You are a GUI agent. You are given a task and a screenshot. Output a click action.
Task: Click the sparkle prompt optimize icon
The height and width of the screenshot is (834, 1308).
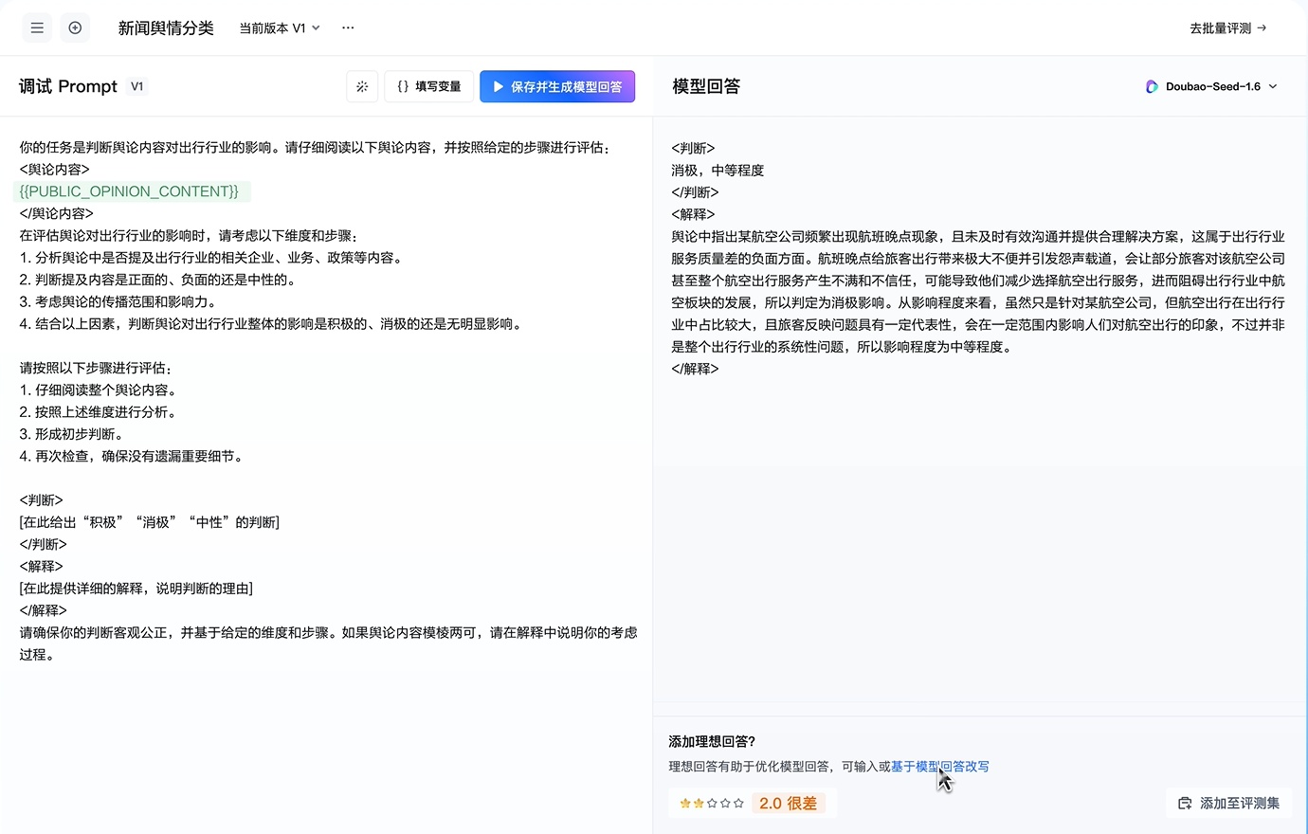[x=362, y=86]
